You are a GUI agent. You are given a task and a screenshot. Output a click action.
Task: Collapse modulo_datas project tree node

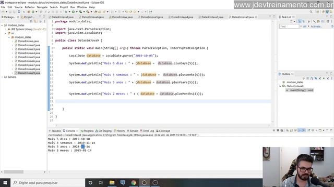2,25
